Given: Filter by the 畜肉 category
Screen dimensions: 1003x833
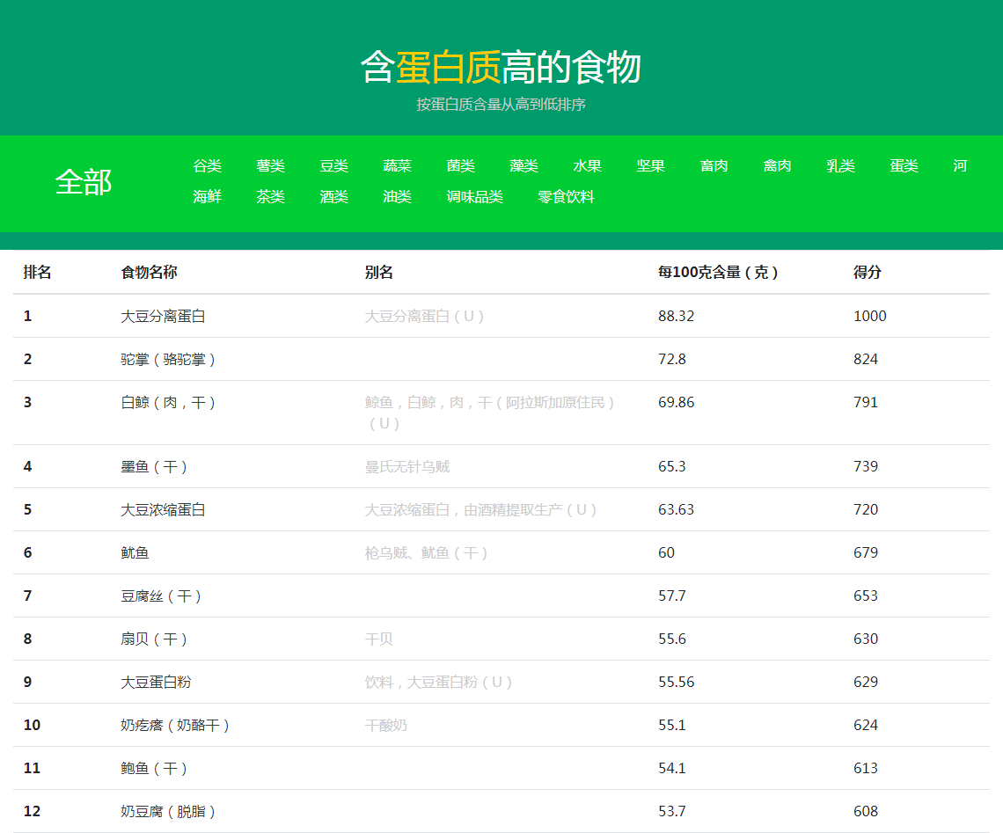Looking at the screenshot, I should (x=714, y=166).
